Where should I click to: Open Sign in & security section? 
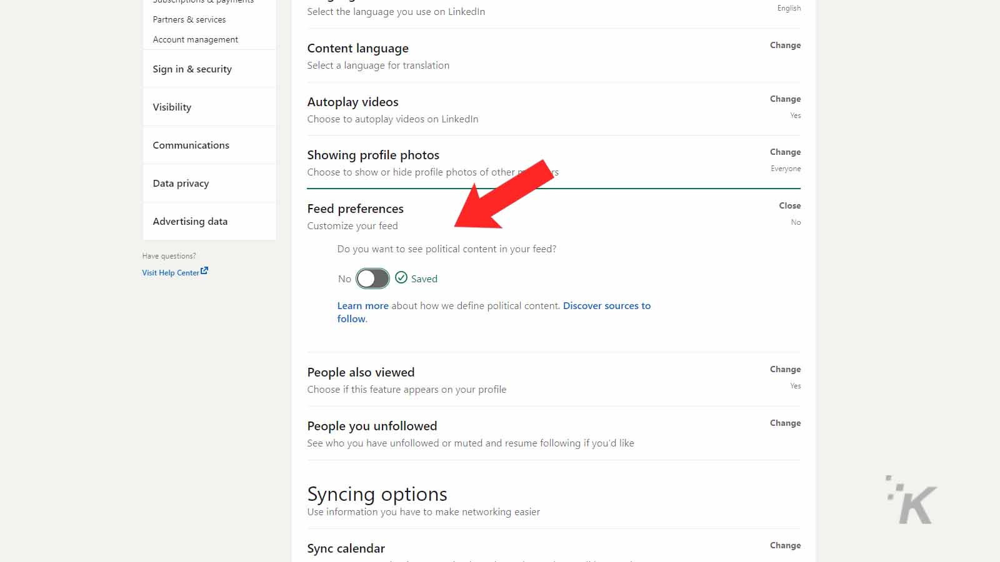pyautogui.click(x=192, y=69)
